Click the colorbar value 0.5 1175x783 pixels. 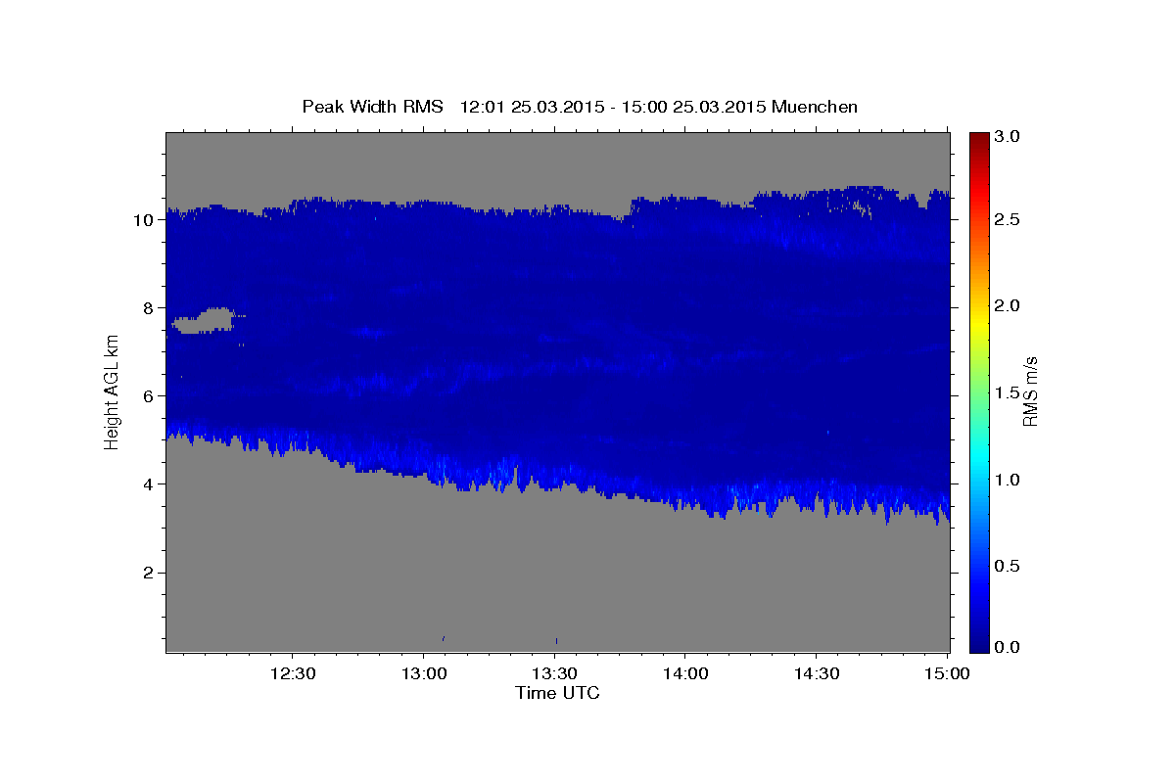pos(1009,566)
